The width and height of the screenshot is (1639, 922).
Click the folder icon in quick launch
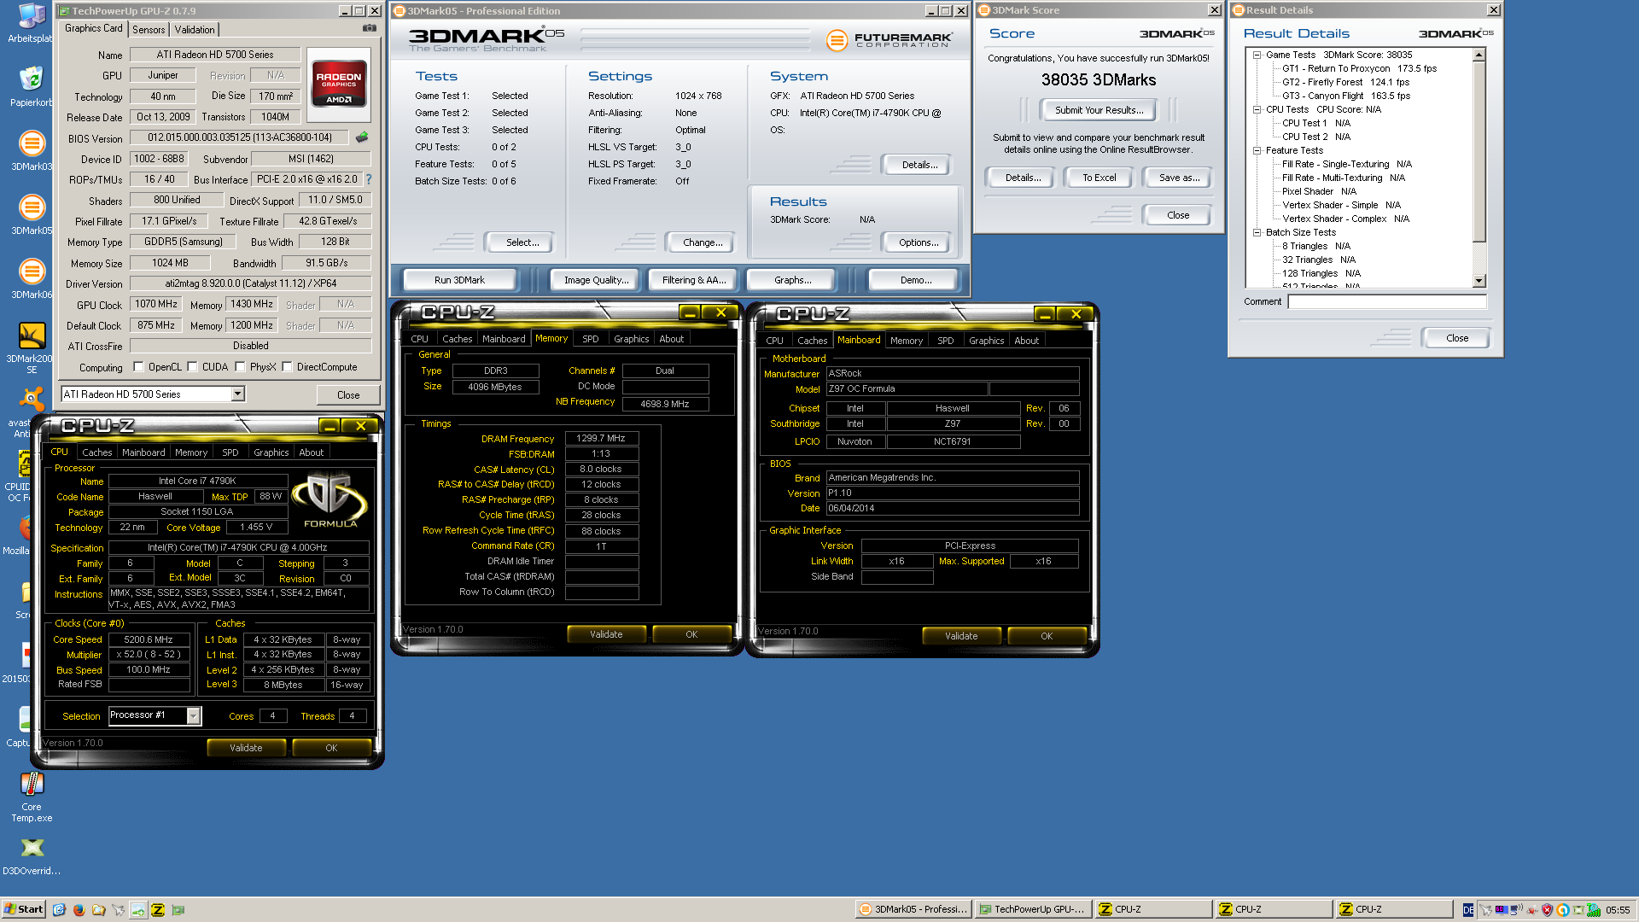[98, 909]
